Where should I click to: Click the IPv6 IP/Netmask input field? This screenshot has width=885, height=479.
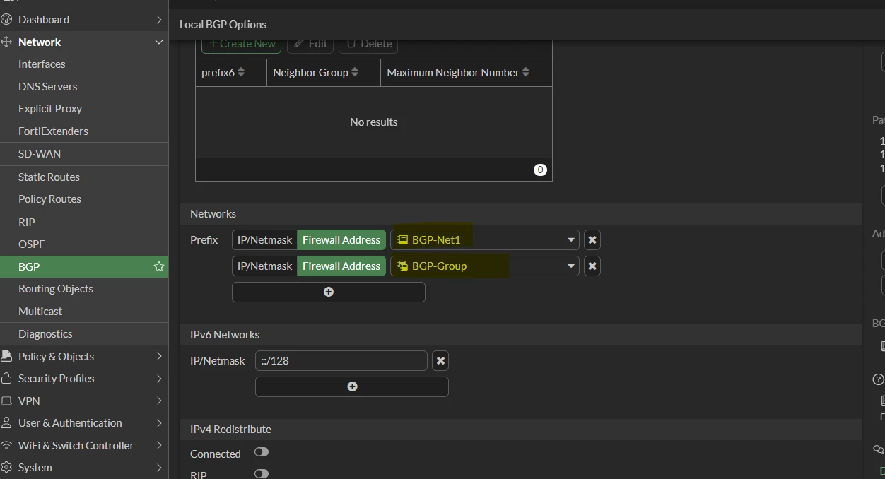click(341, 360)
